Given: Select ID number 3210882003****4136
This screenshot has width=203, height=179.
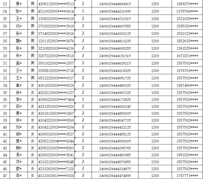Looking at the screenshot, I should click(55, 48).
